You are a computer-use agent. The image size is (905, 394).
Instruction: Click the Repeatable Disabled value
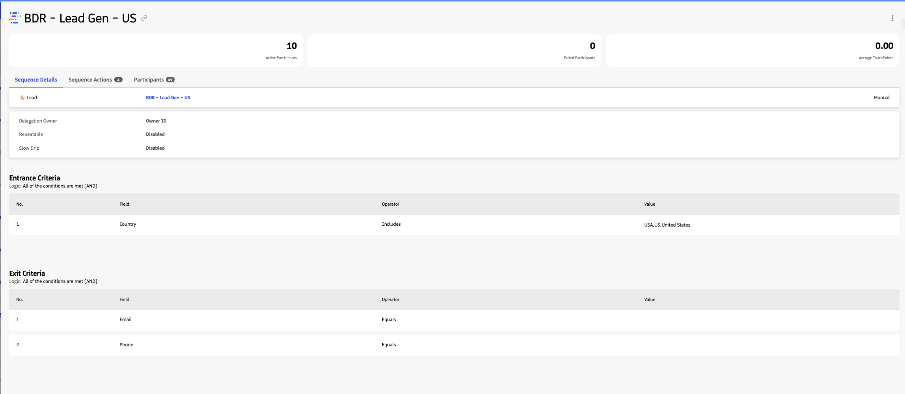(x=155, y=134)
